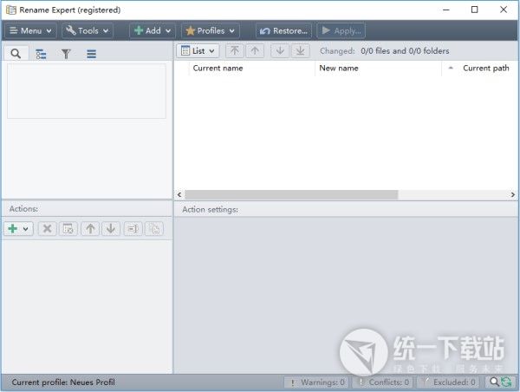This screenshot has height=392, width=520.
Task: Move file to top of list
Action: pos(235,51)
